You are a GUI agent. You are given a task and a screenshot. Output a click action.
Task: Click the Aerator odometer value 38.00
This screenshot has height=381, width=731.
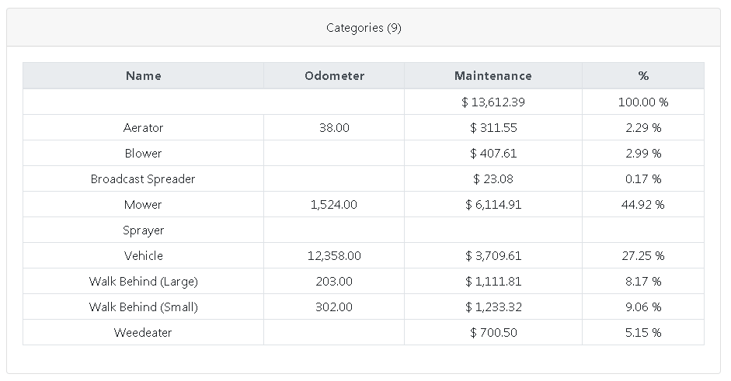pos(334,128)
